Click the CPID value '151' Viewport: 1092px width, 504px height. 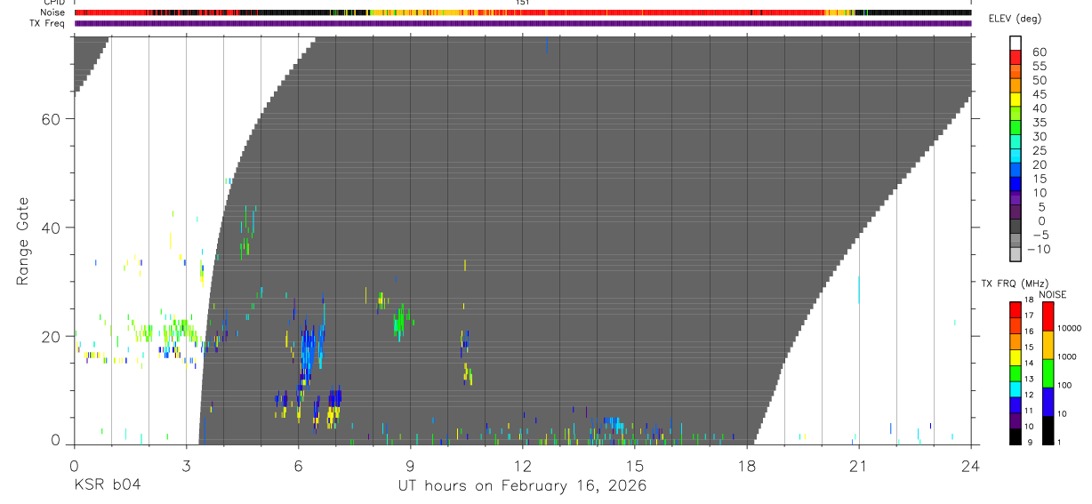(523, 3)
